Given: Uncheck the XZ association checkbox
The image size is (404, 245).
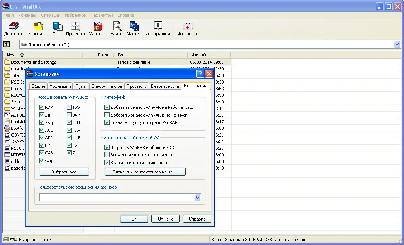Looking at the screenshot, I should pos(69,145).
